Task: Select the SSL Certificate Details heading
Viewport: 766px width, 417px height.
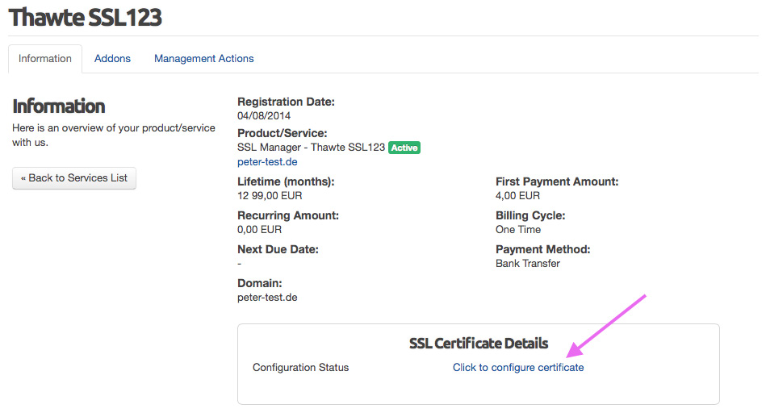Action: click(x=479, y=344)
